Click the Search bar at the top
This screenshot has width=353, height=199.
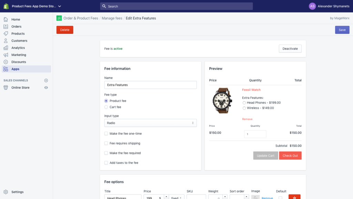click(x=176, y=6)
